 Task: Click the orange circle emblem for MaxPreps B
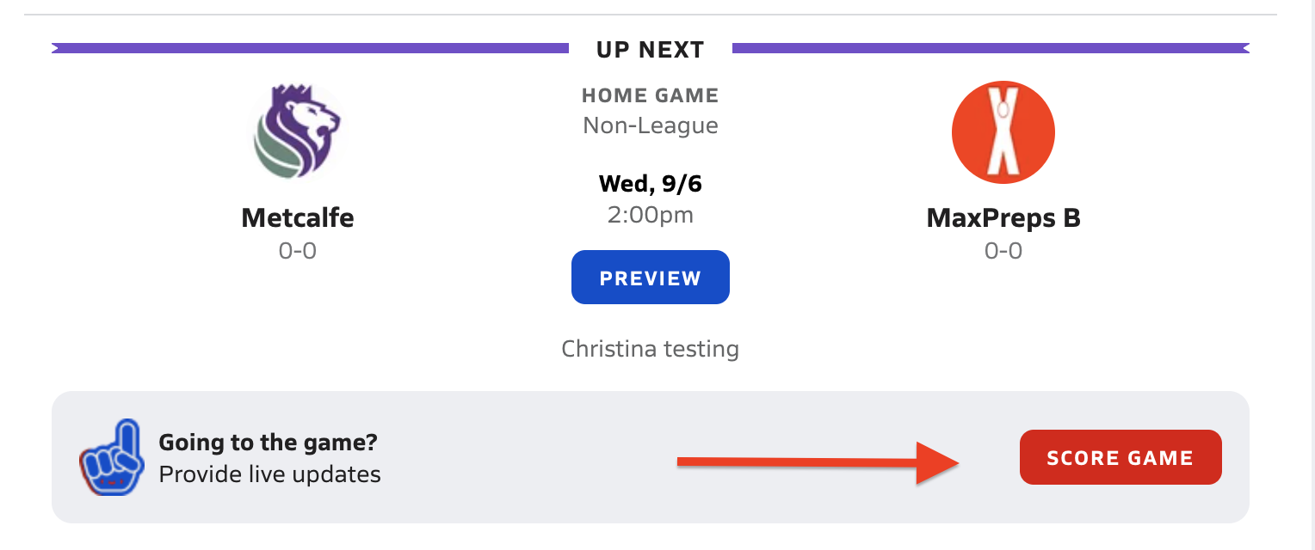[1003, 131]
